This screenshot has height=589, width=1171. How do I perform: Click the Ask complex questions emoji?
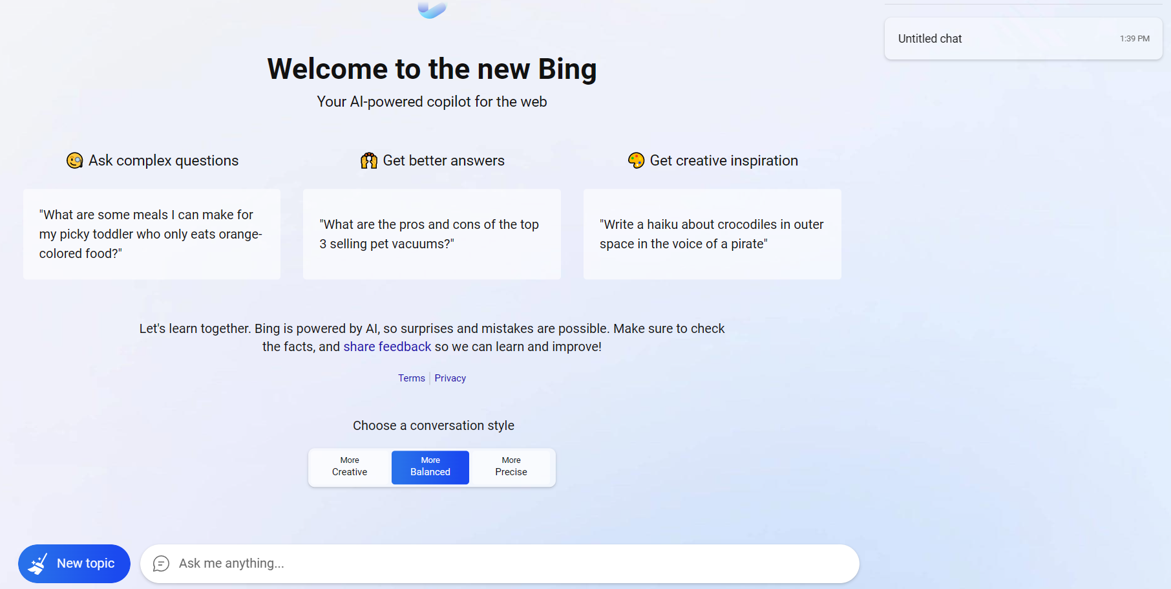click(x=75, y=160)
